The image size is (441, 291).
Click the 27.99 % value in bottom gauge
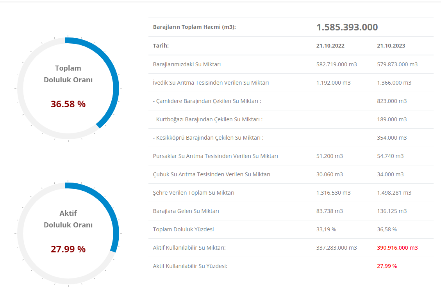(68, 249)
